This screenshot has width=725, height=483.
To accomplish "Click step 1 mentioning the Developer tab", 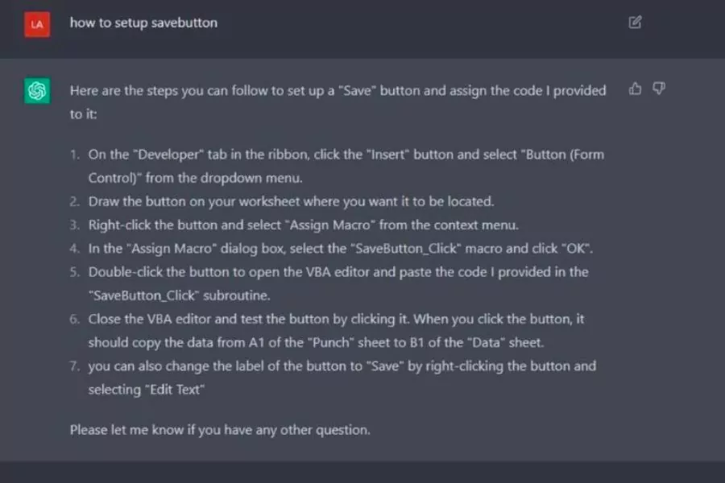I will tap(346, 166).
